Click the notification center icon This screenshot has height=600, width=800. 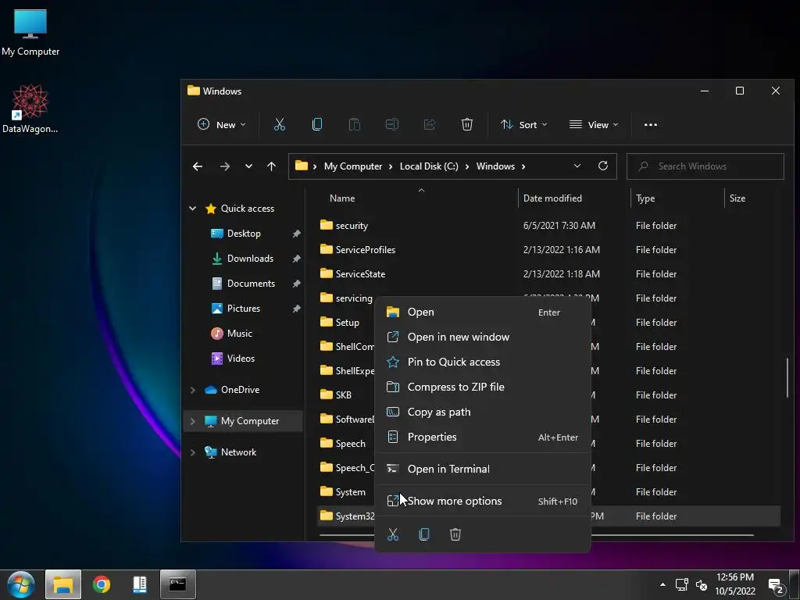(x=776, y=586)
